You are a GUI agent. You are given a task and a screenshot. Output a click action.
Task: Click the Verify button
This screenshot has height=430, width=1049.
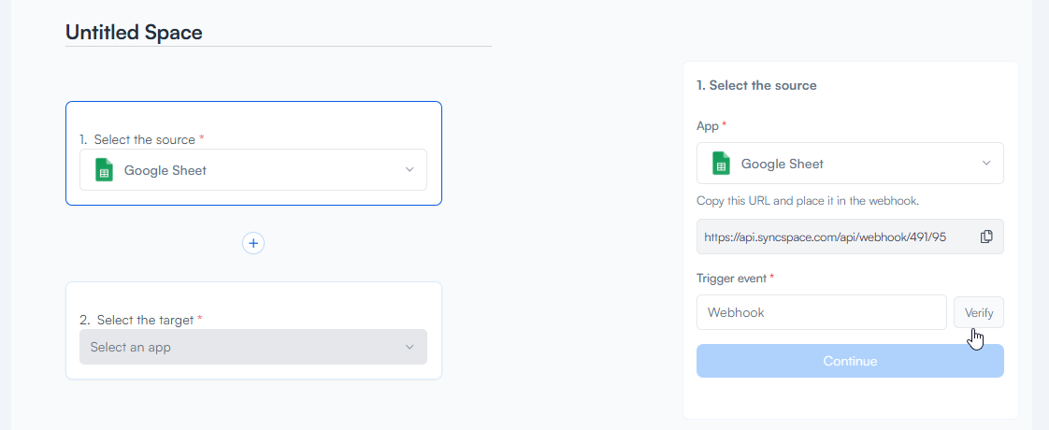978,312
